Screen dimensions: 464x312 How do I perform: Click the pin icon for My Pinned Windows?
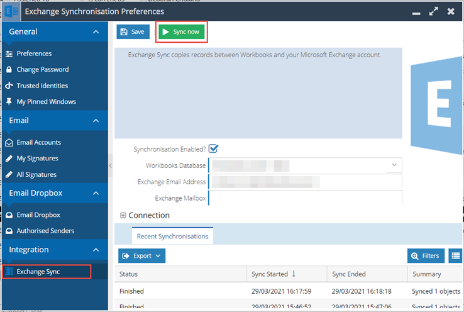pos(9,102)
